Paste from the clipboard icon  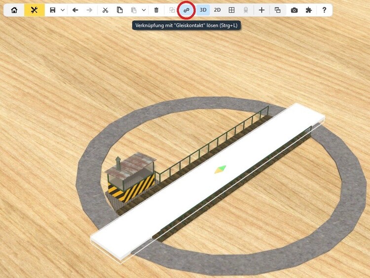[134, 10]
